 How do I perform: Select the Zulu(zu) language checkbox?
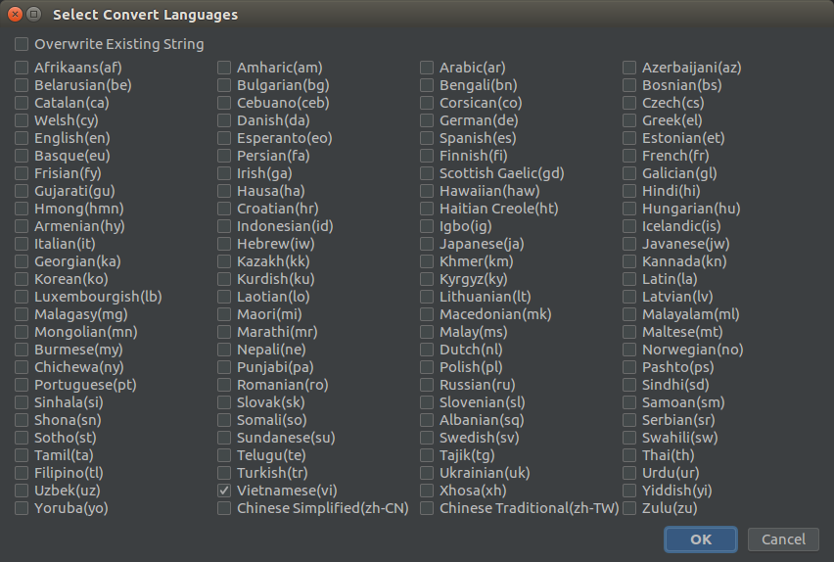click(629, 508)
